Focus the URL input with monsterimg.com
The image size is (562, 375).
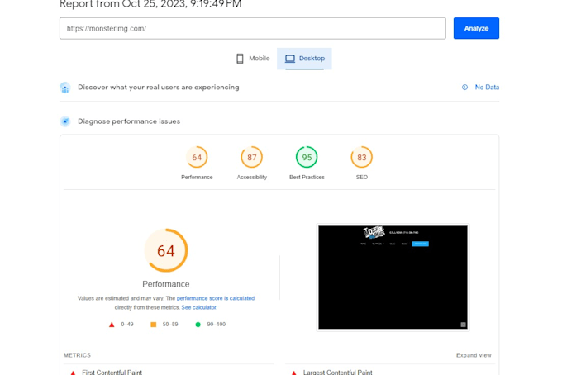coord(253,28)
